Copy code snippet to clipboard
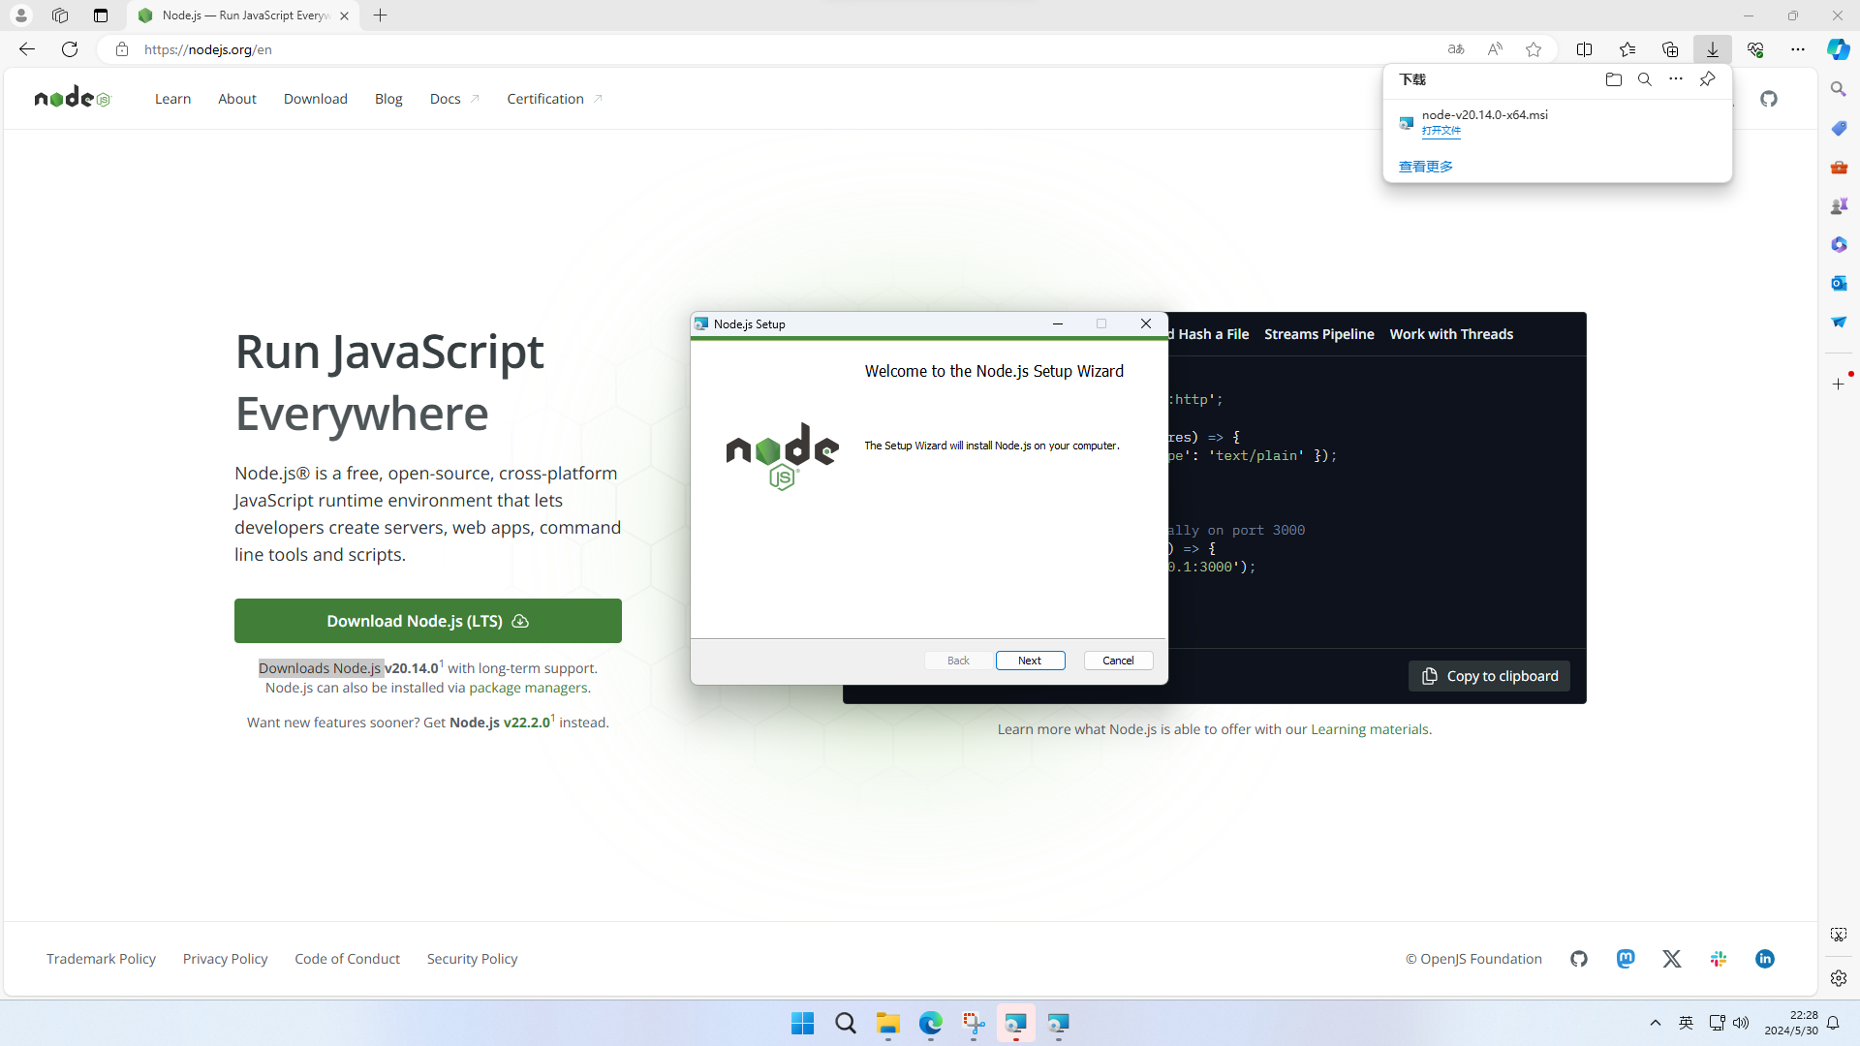 coord(1489,676)
